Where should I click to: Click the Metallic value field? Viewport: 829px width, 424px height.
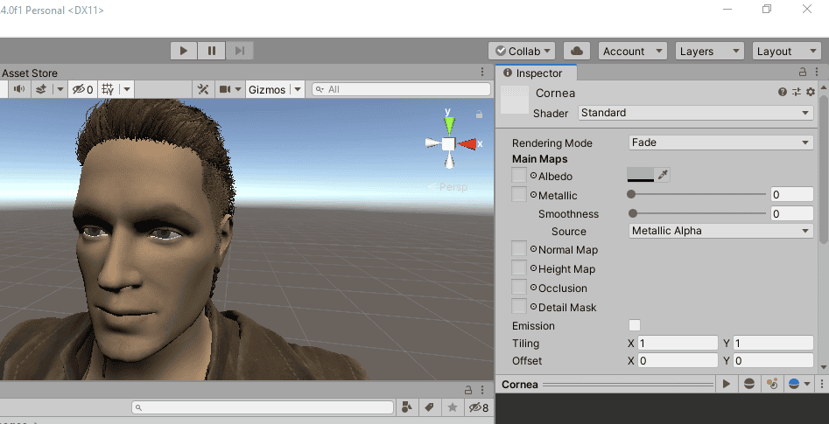791,194
